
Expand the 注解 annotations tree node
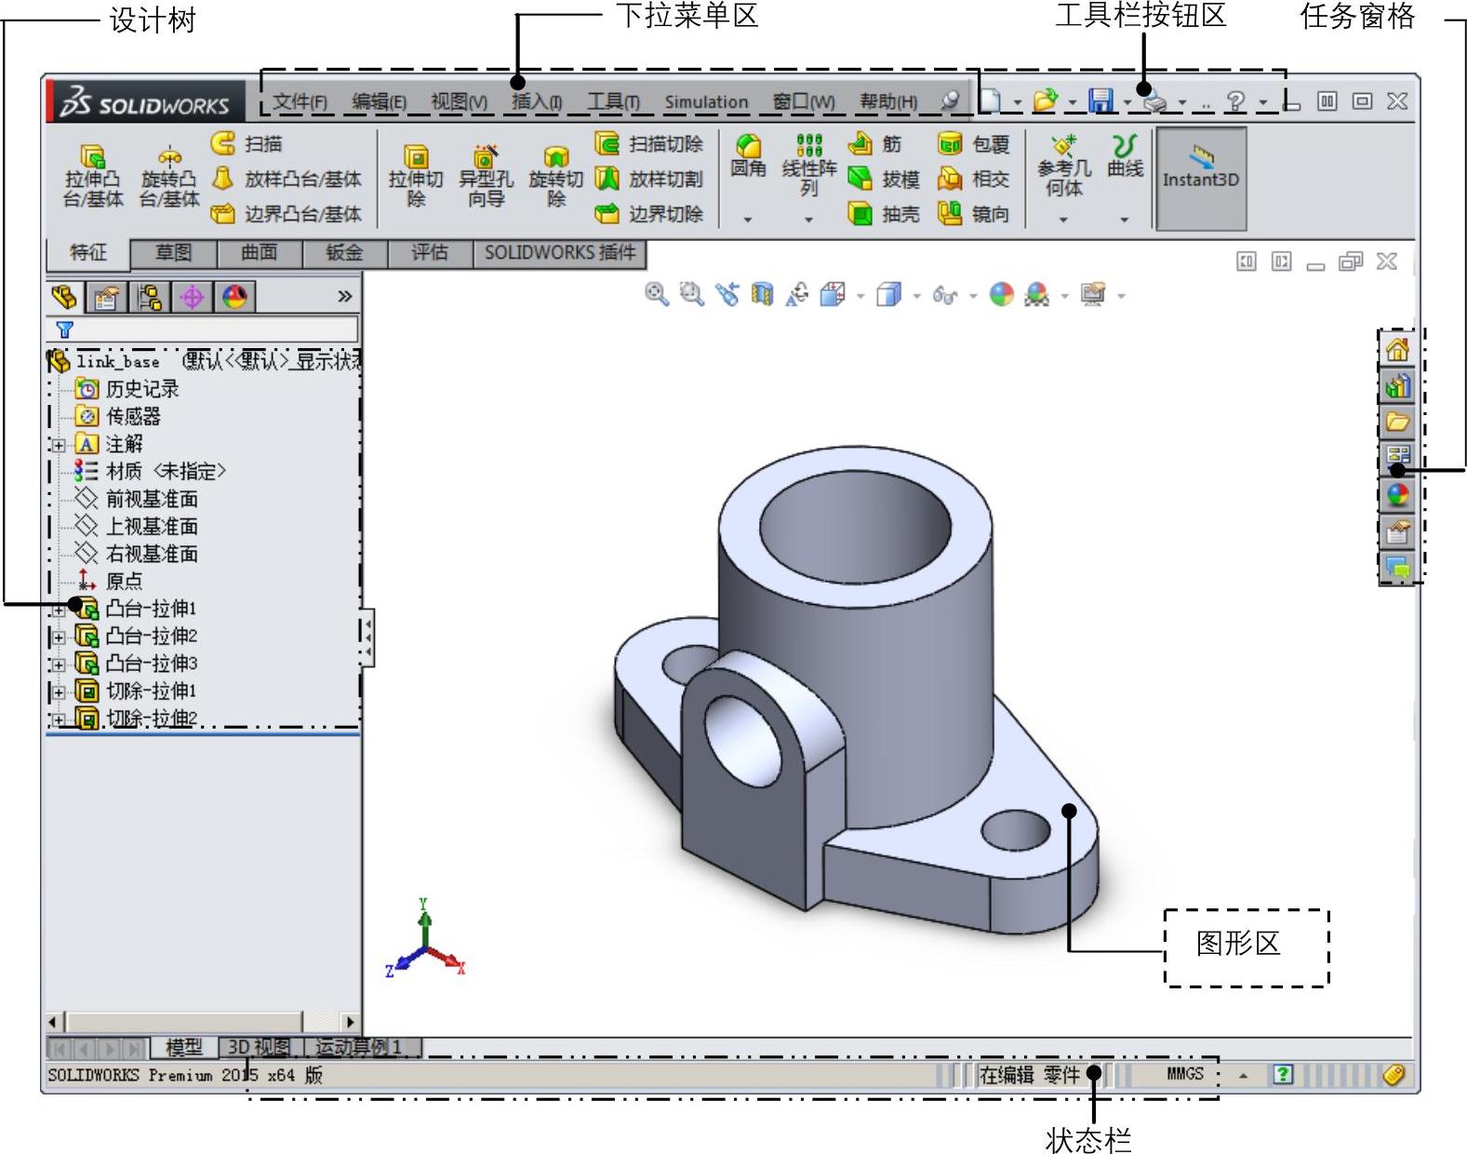[59, 446]
